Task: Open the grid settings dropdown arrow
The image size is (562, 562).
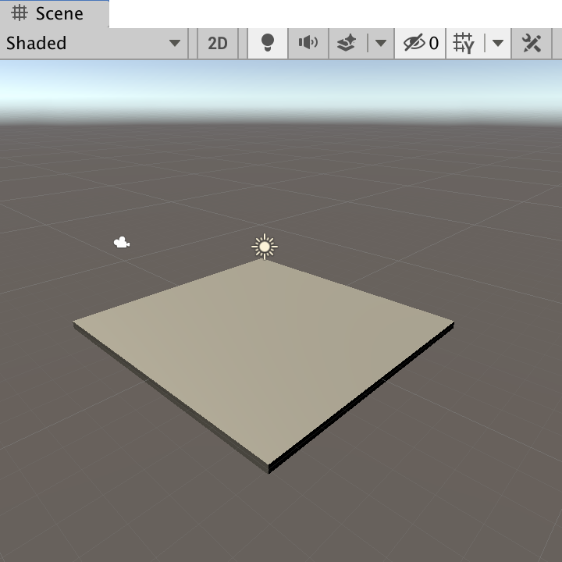Action: click(497, 43)
